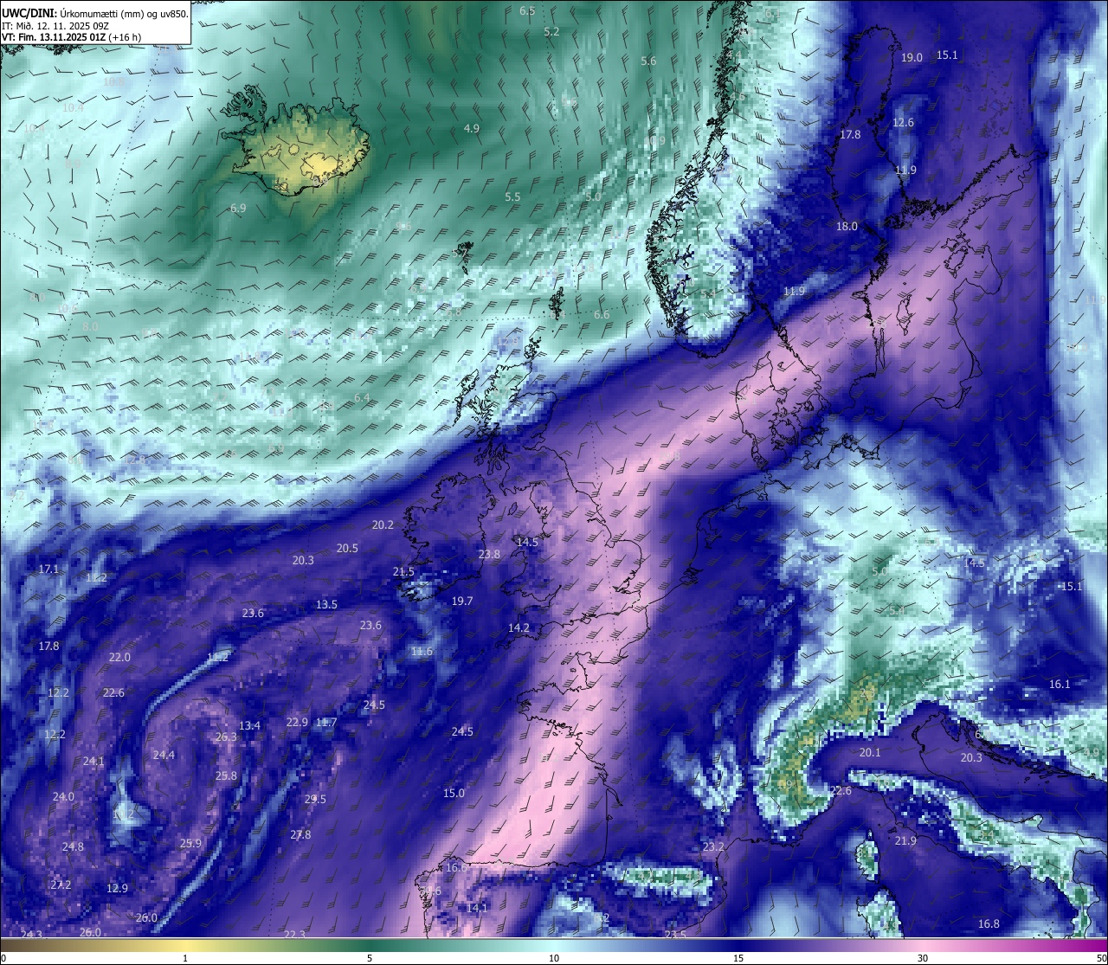Click the 20.2 value west of Ireland
Viewport: 1108px width, 965px height.
383,524
